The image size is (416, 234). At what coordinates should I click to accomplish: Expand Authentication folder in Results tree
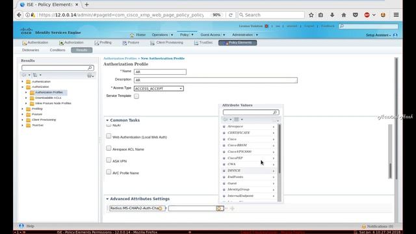click(x=22, y=81)
